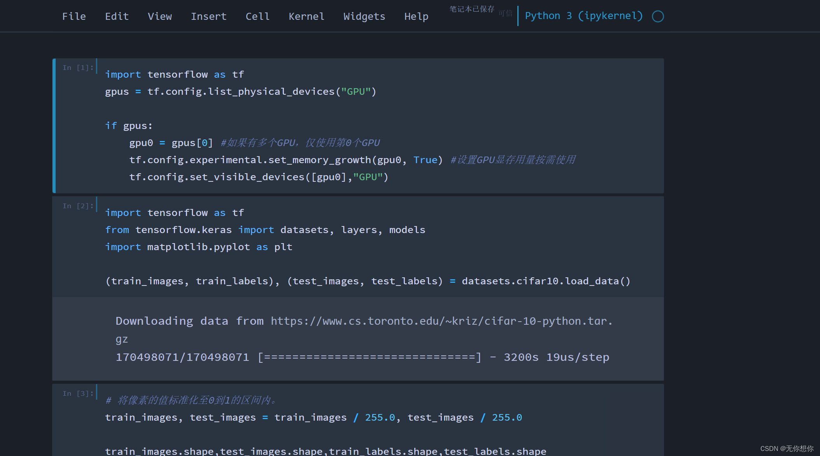
Task: Click the cifar-10-python.tar download URL text
Action: pos(442,321)
